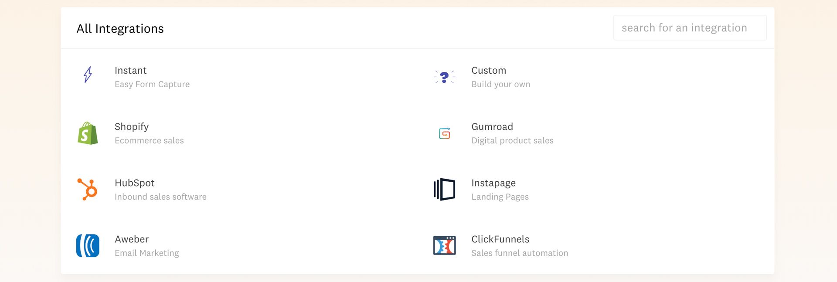The width and height of the screenshot is (837, 282).
Task: Click the Gumroad logo icon
Action: (x=444, y=133)
